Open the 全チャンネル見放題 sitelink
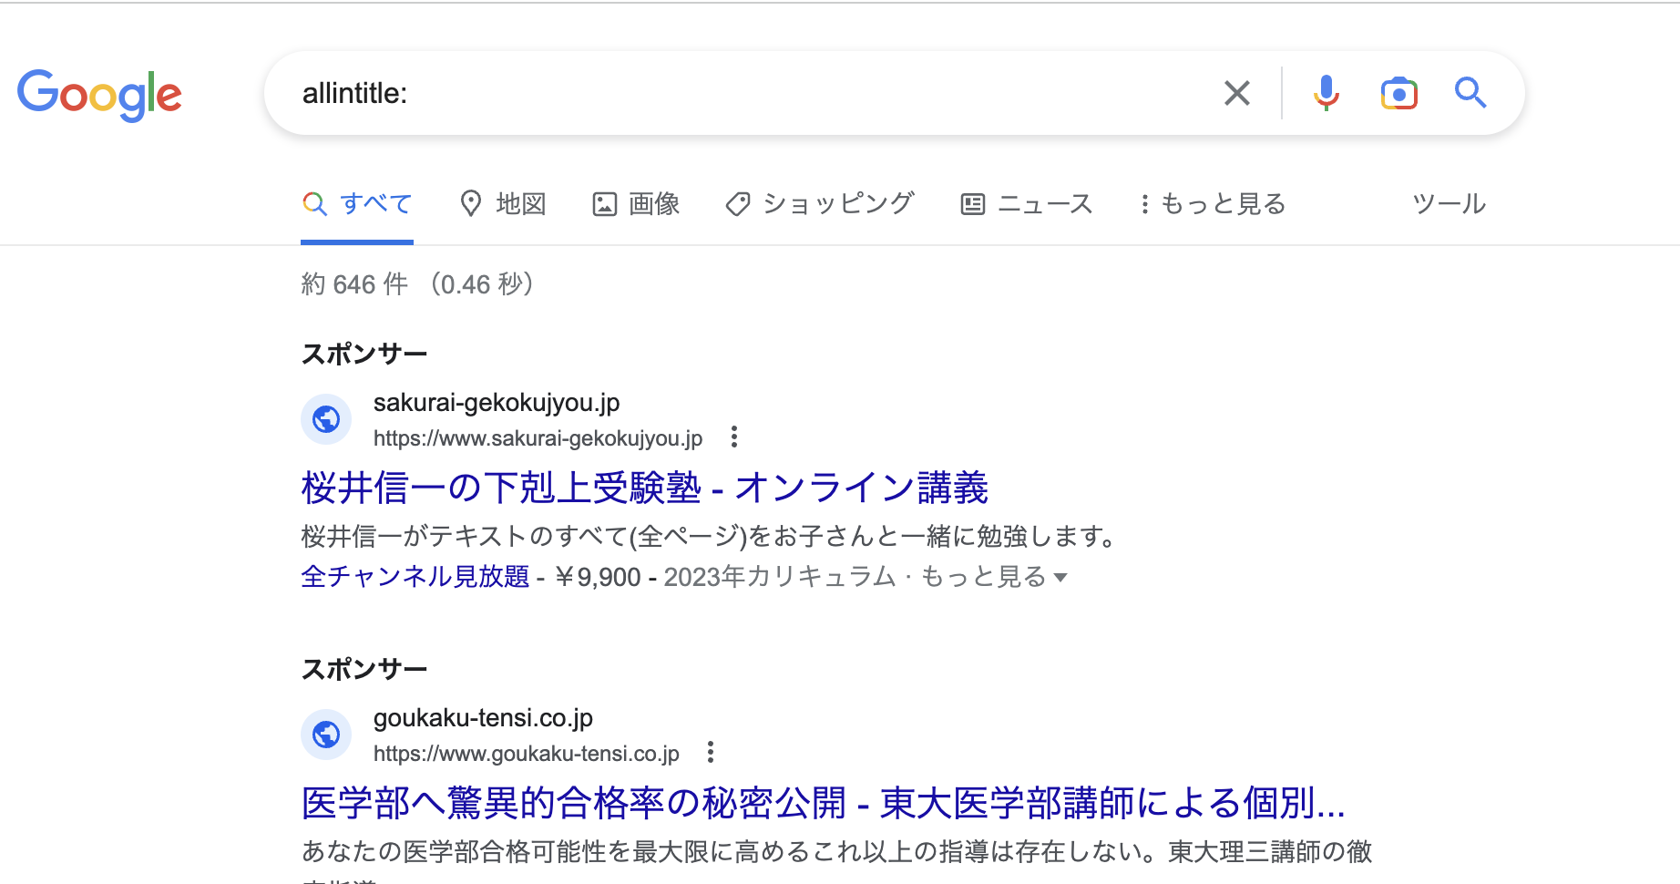This screenshot has width=1680, height=884. (415, 577)
